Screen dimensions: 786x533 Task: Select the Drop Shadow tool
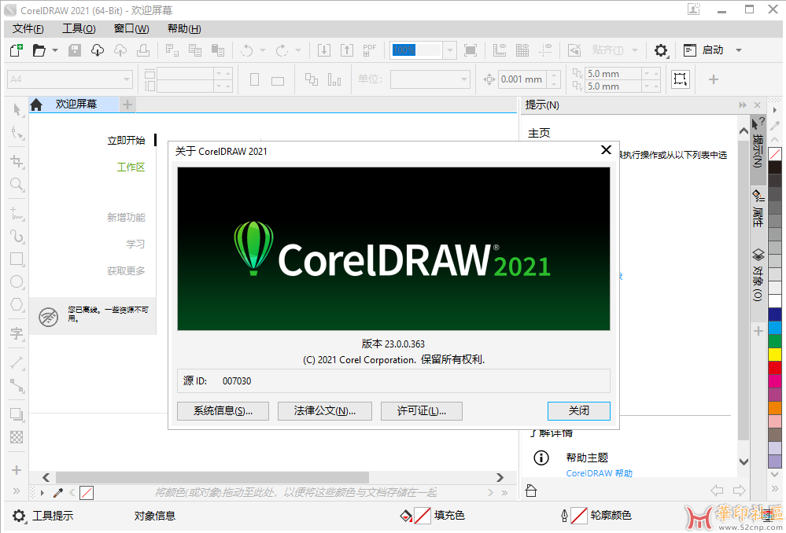(x=17, y=414)
